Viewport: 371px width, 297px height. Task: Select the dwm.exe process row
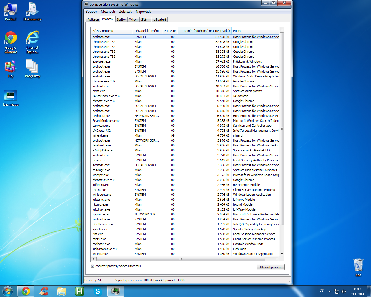(x=185, y=91)
